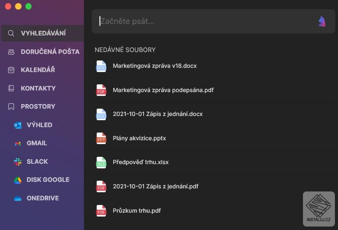The width and height of the screenshot is (338, 230).
Task: Click the bookmark icon beside Prostory
Action: (x=11, y=106)
